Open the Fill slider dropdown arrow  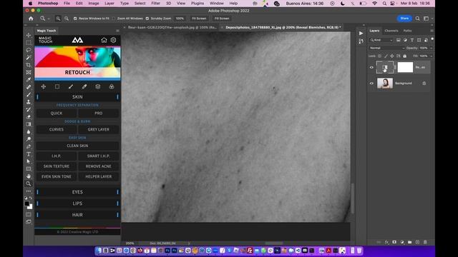click(x=432, y=56)
